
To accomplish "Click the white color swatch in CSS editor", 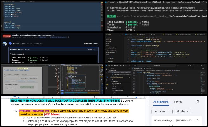I will tap(11, 14).
